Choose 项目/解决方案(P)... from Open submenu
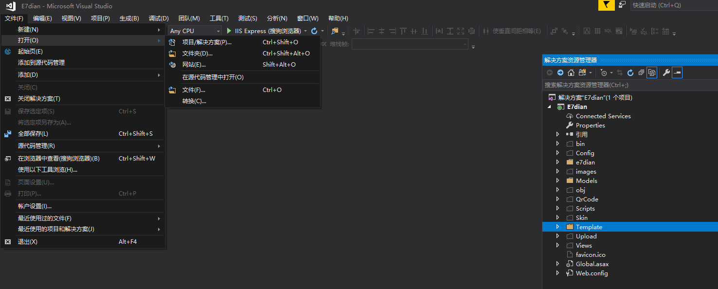This screenshot has width=718, height=289. 207,42
